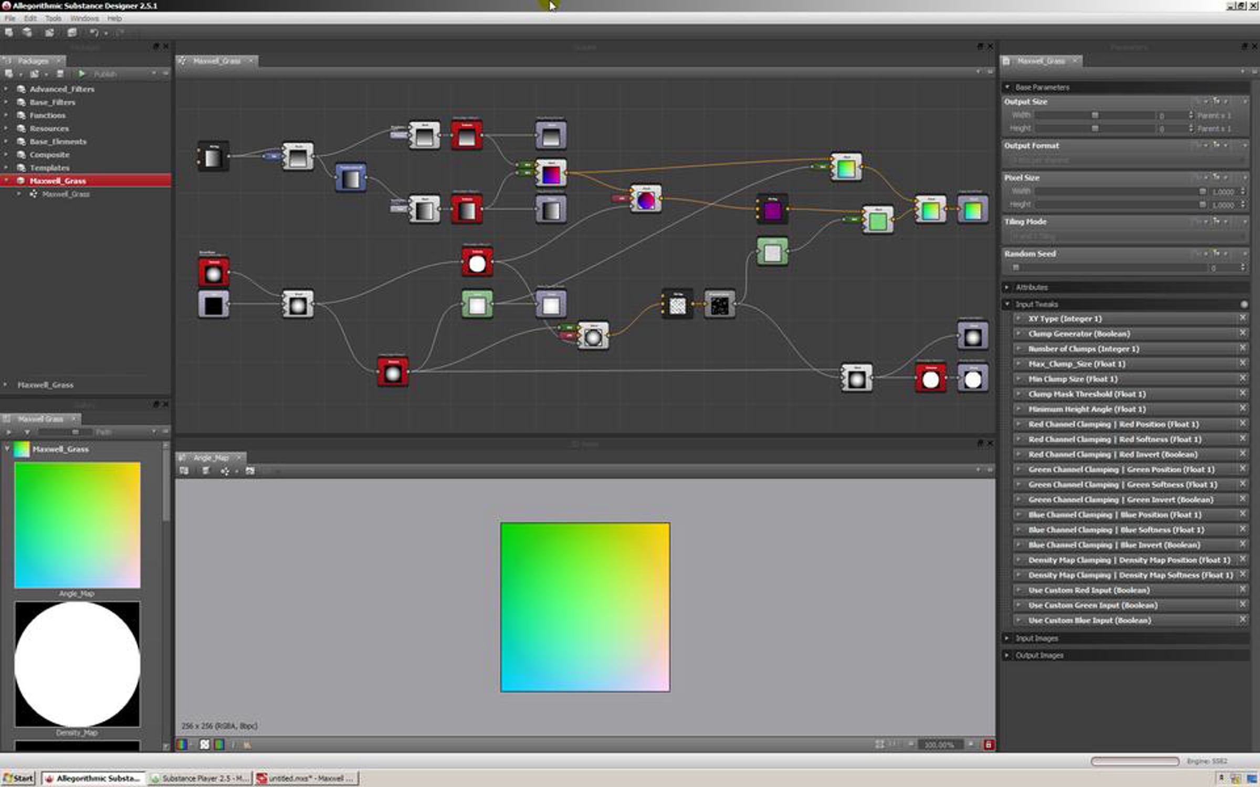Remove the Clump Generator input tweak
Screen dimensions: 1260x787
click(1243, 333)
